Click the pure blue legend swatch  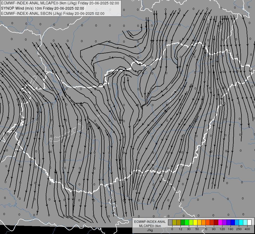point(233,222)
